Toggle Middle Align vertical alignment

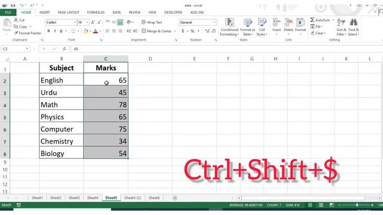click(114, 22)
